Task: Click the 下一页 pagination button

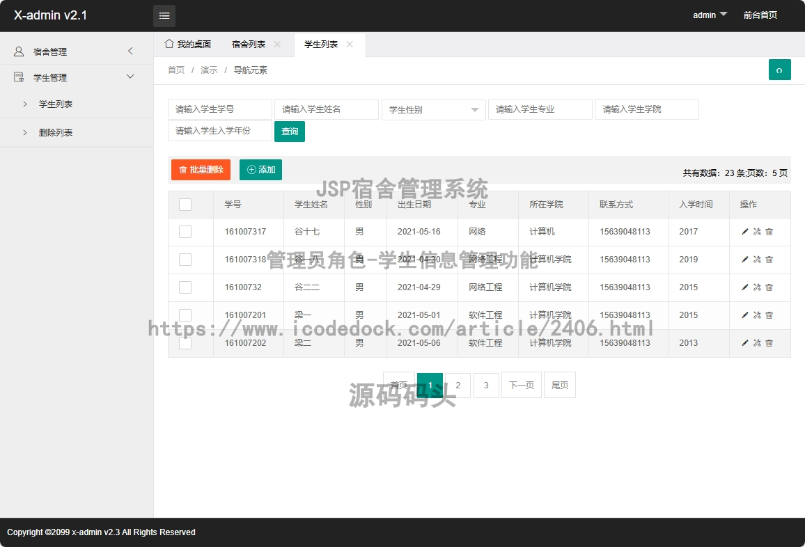Action: (x=522, y=385)
